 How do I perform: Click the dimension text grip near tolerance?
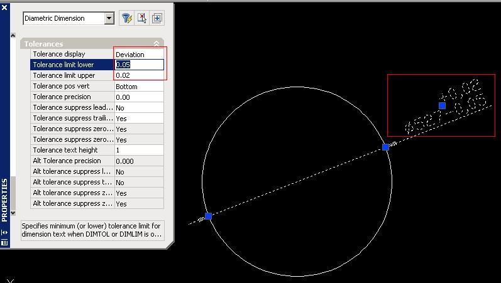(442, 105)
